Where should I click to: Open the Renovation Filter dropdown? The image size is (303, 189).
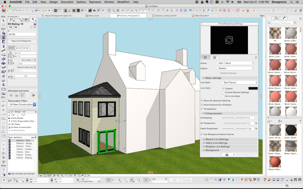(x=22, y=104)
